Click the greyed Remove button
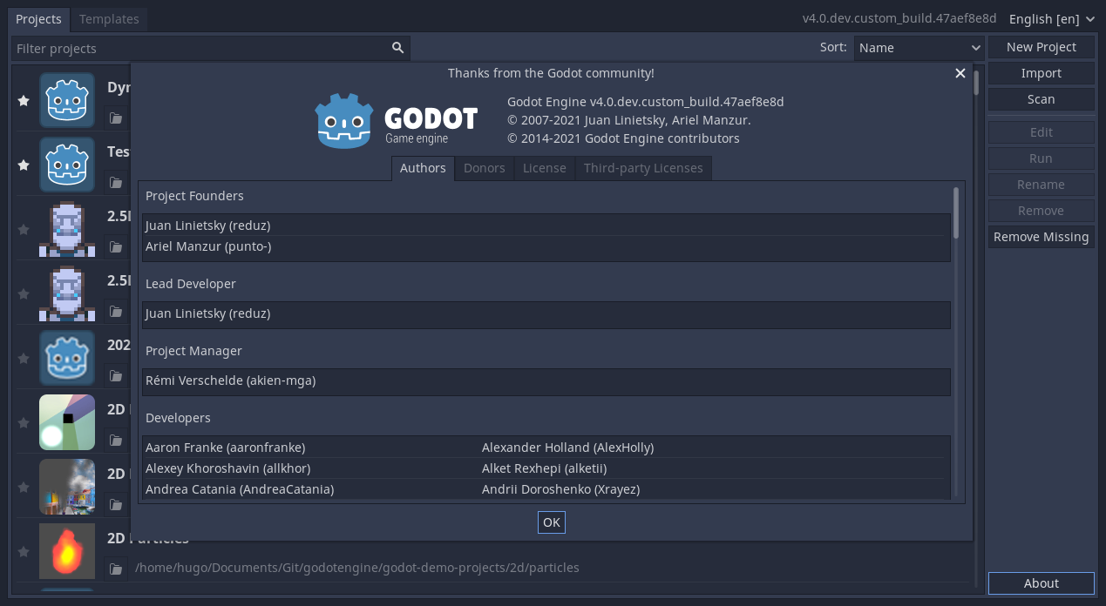 coord(1042,211)
